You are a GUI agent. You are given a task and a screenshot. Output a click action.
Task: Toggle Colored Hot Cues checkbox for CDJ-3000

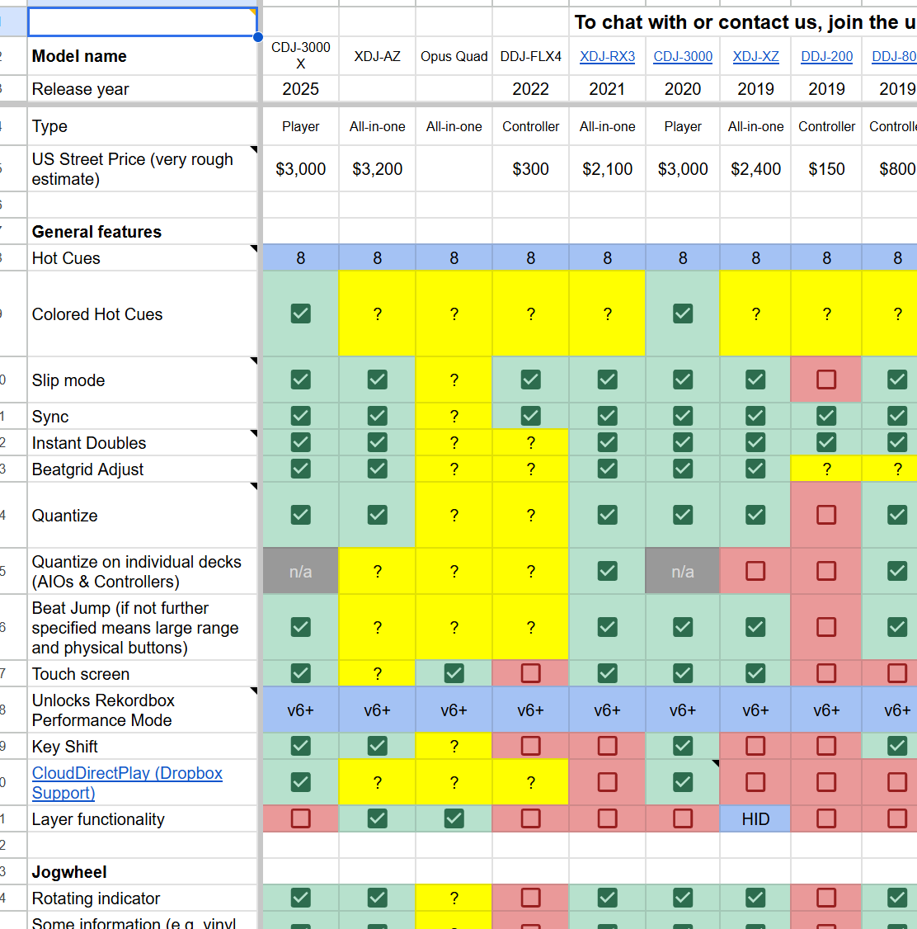(x=683, y=314)
